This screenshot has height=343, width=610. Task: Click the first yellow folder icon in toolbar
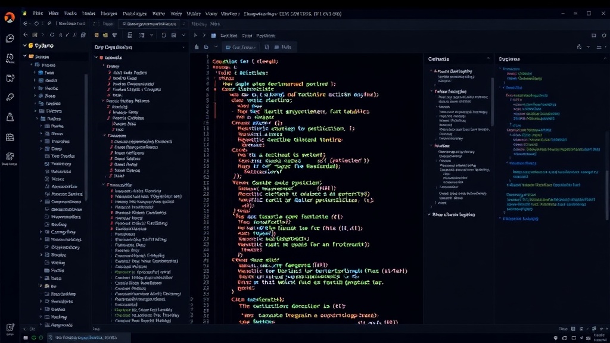(x=97, y=35)
